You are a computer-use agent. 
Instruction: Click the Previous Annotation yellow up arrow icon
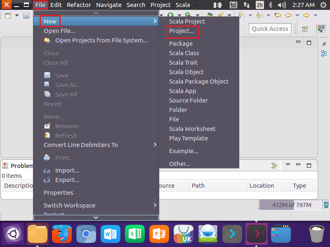click(x=259, y=15)
